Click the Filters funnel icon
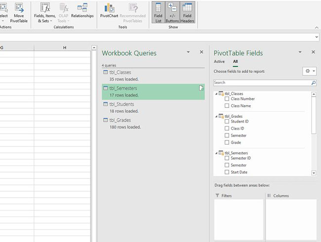Screen dimensions: 321x242 click(x=217, y=195)
